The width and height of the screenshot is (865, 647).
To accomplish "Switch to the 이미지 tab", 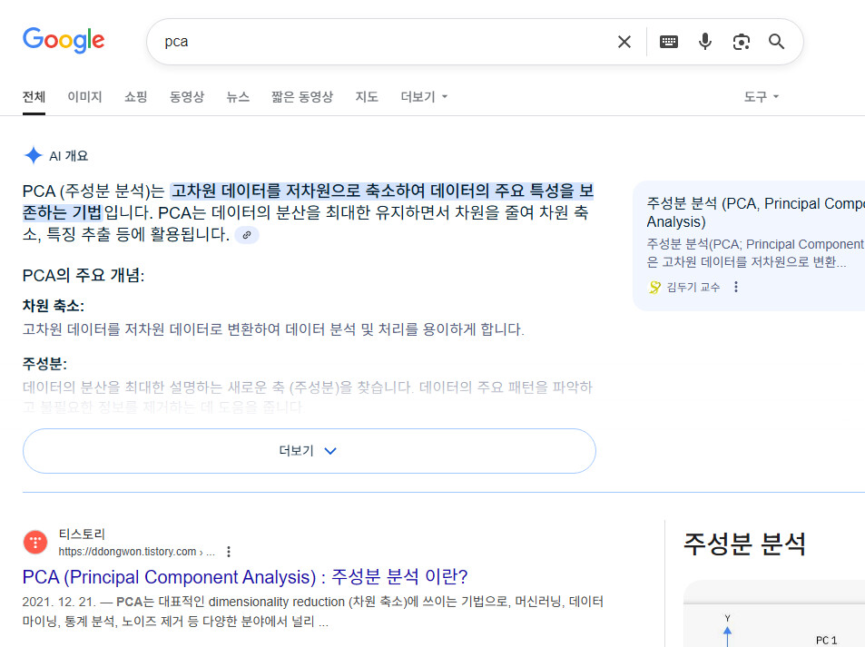I will pos(84,97).
